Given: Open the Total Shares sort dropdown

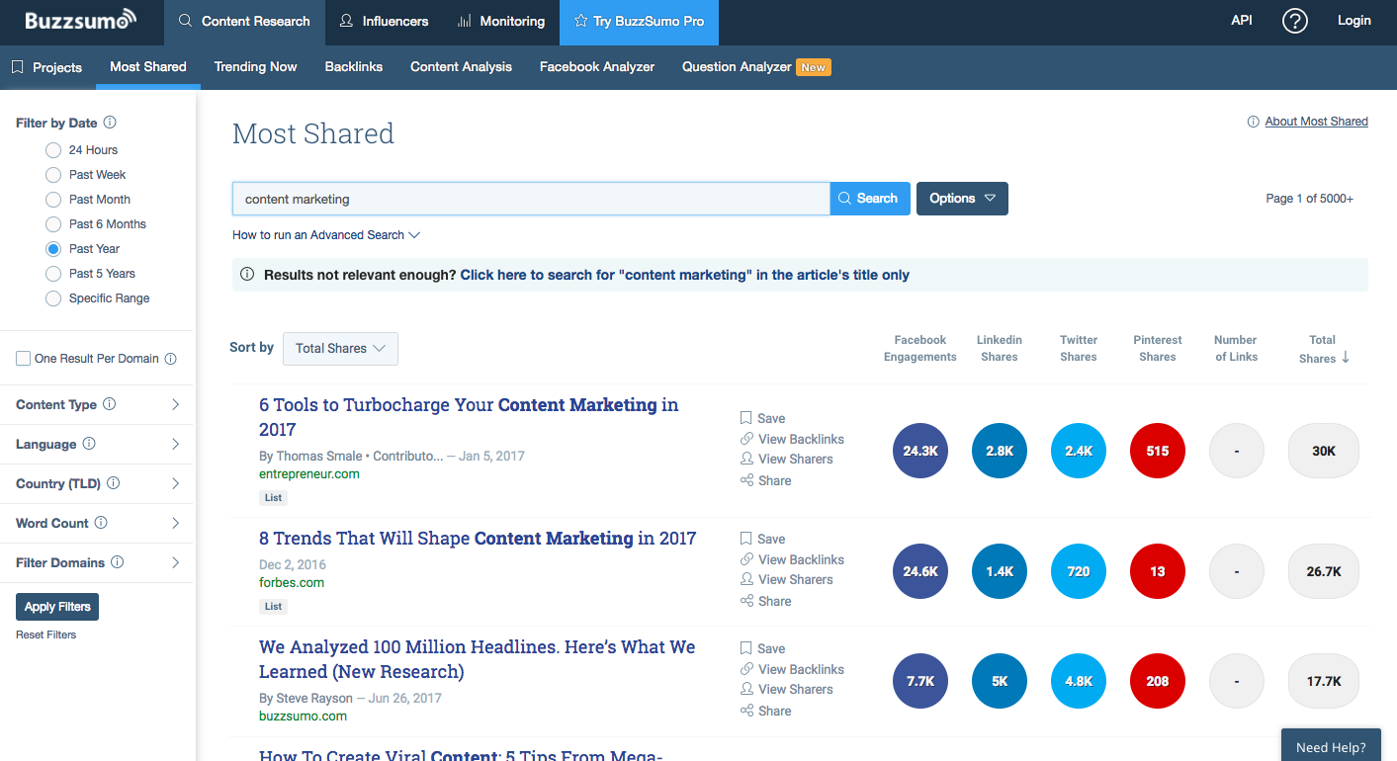Looking at the screenshot, I should (340, 348).
